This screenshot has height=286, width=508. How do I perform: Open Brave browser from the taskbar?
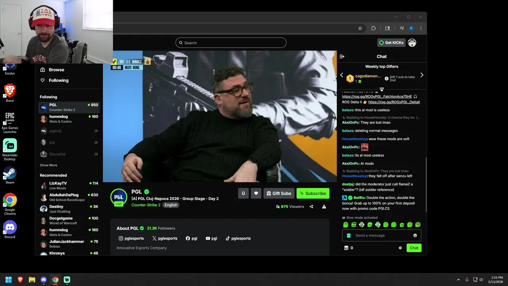[x=20, y=280]
